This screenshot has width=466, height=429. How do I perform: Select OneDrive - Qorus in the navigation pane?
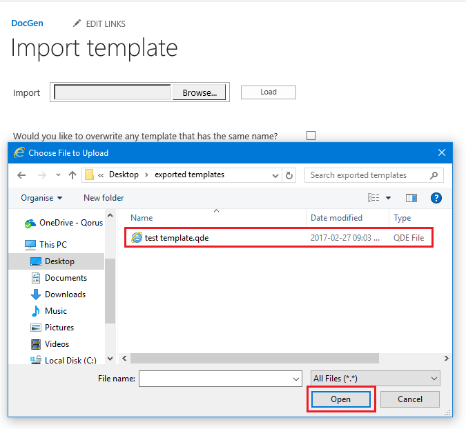pos(71,223)
